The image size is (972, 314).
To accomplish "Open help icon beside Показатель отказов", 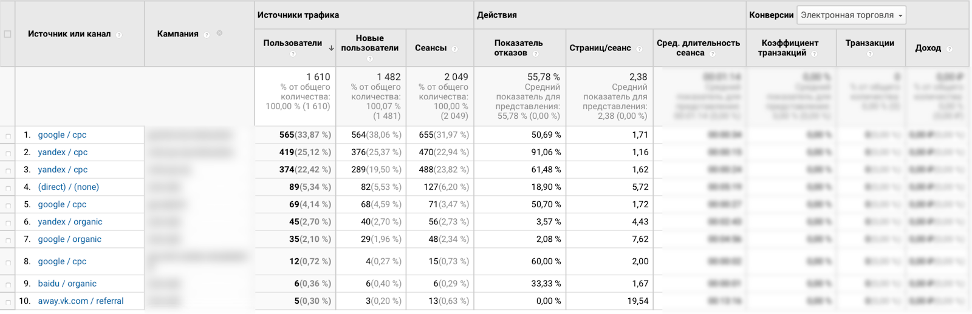I will 535,54.
